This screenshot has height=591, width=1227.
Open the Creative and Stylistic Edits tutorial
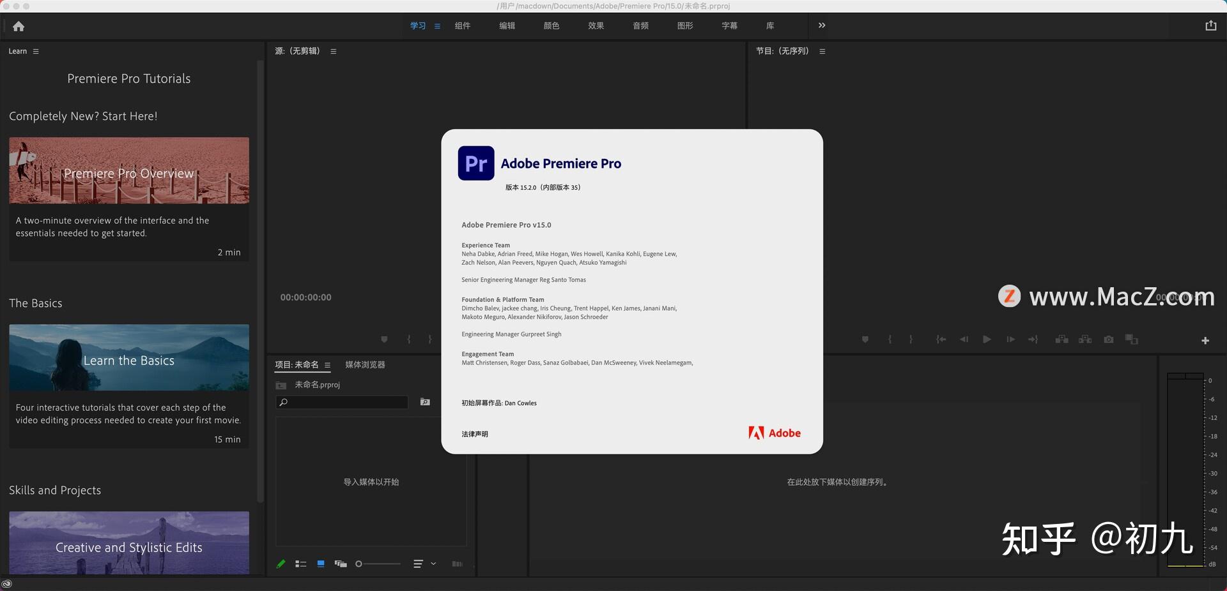129,543
